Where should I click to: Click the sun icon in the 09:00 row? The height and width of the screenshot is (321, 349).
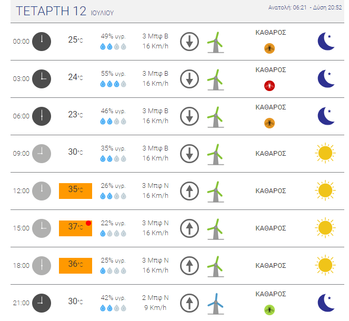tap(325, 153)
